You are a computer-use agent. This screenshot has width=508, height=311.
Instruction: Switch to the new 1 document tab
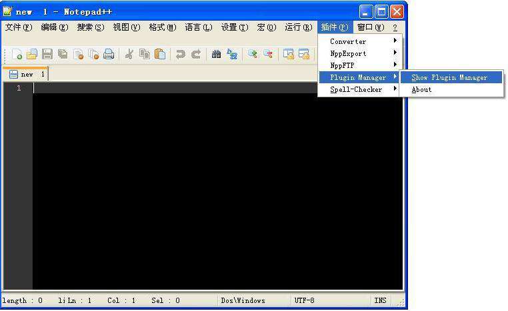25,74
